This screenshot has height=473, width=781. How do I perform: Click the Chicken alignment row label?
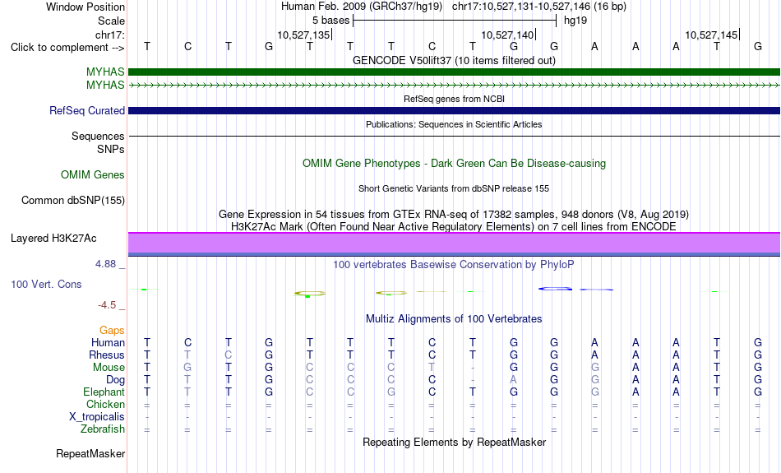click(105, 404)
